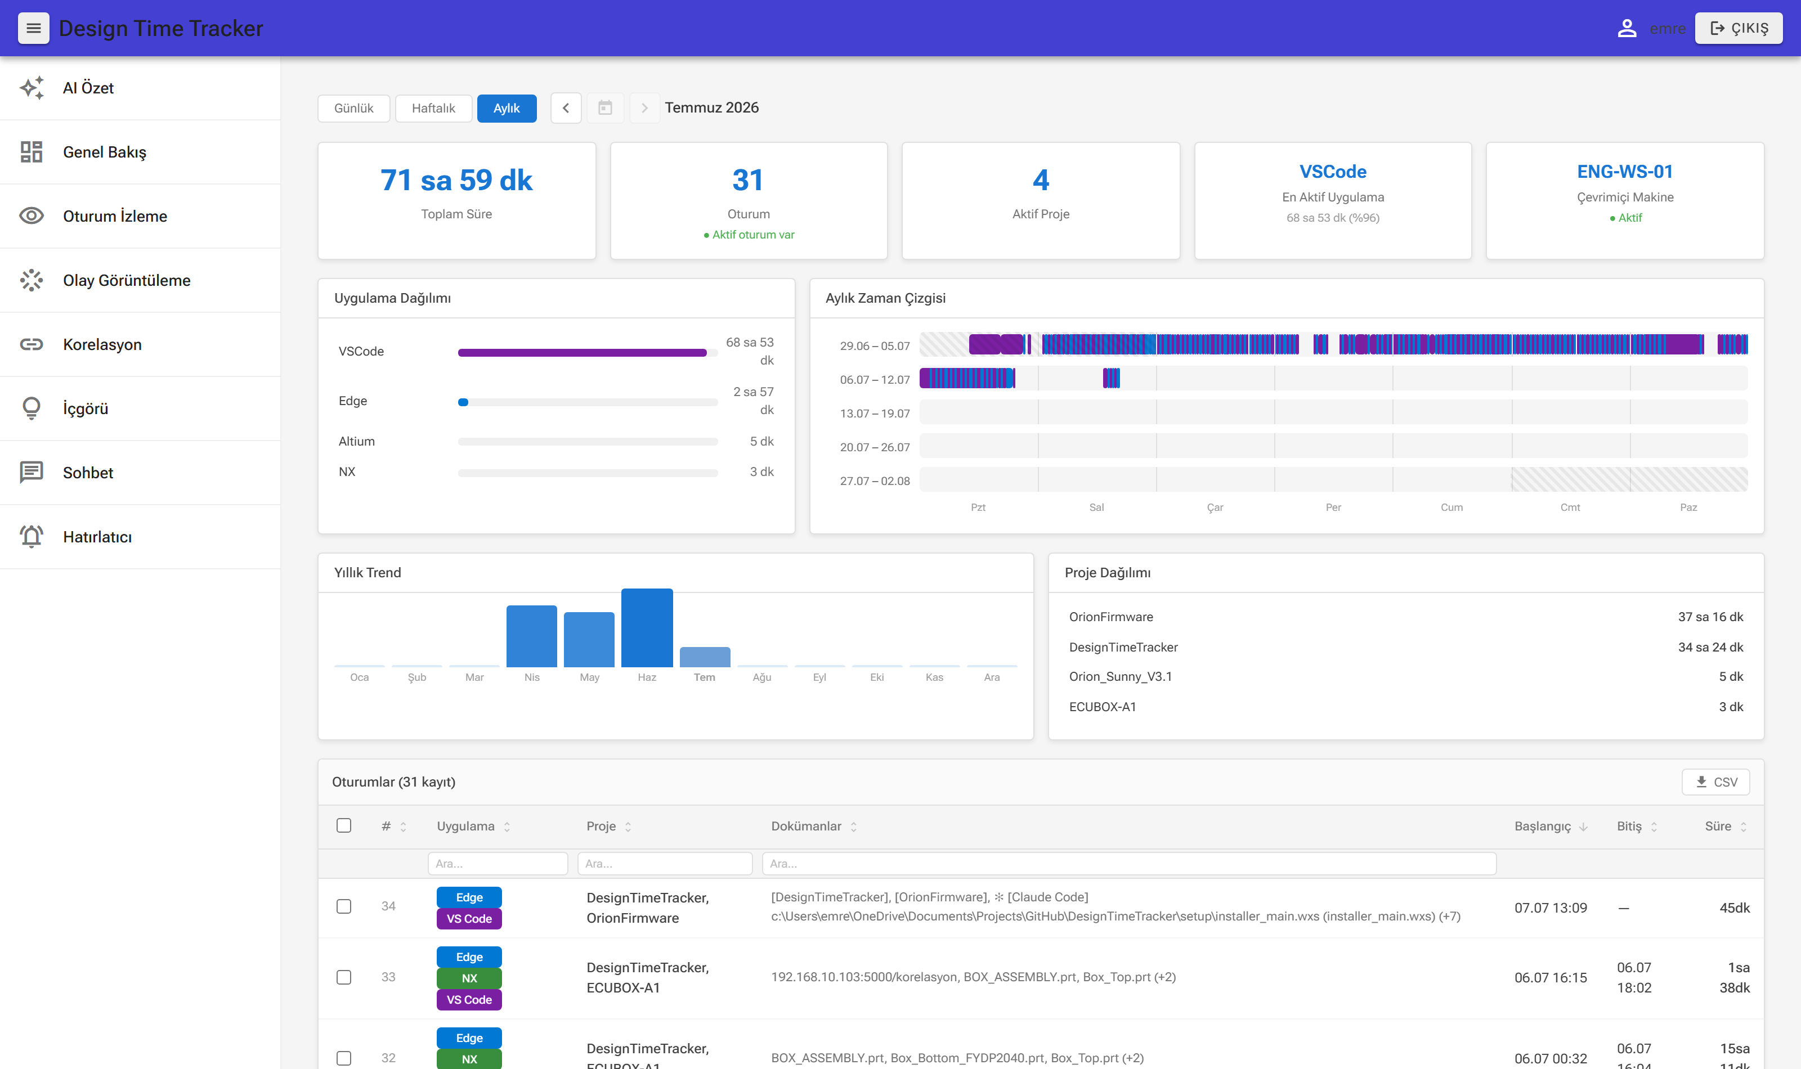
Task: Click the Tem bar in Yıllık Trend
Action: 705,657
